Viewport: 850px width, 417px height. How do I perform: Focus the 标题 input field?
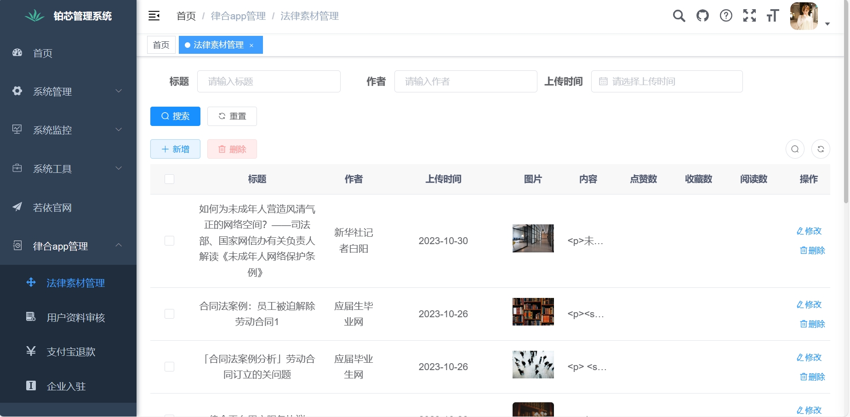(x=269, y=81)
